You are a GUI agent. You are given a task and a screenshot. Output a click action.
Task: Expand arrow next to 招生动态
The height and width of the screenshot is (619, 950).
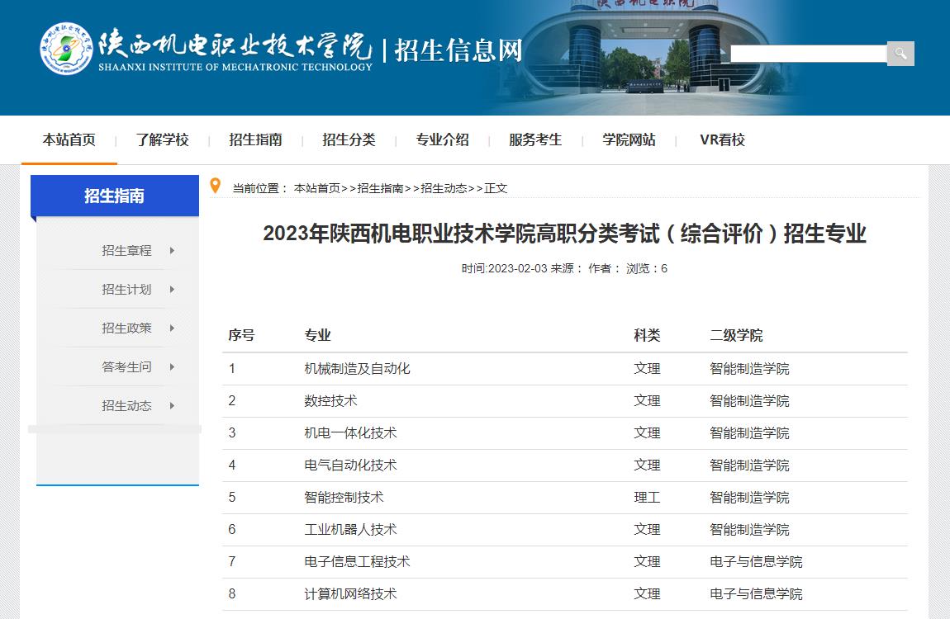click(172, 405)
